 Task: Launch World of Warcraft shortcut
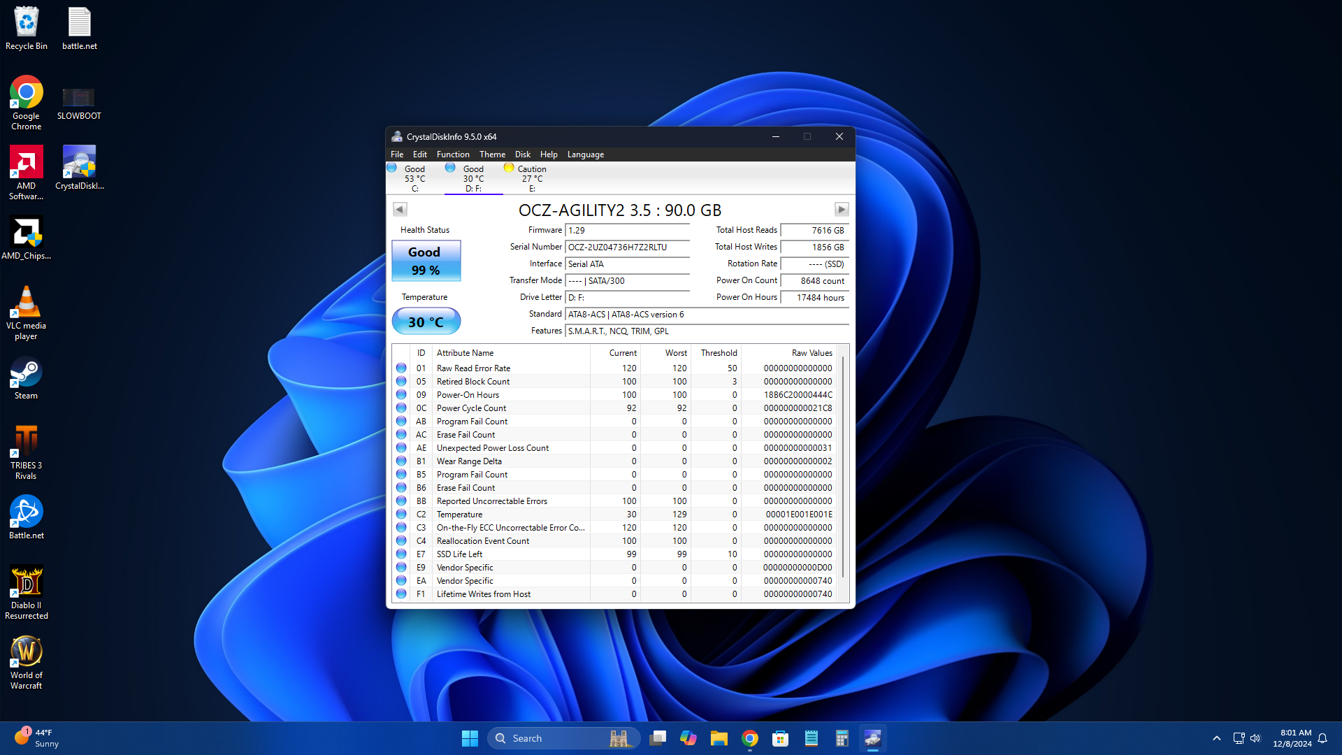pos(27,662)
